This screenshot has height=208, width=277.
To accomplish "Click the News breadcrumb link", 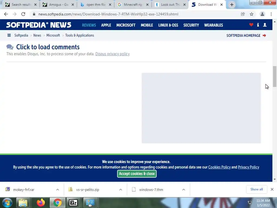I will [x=37, y=35].
